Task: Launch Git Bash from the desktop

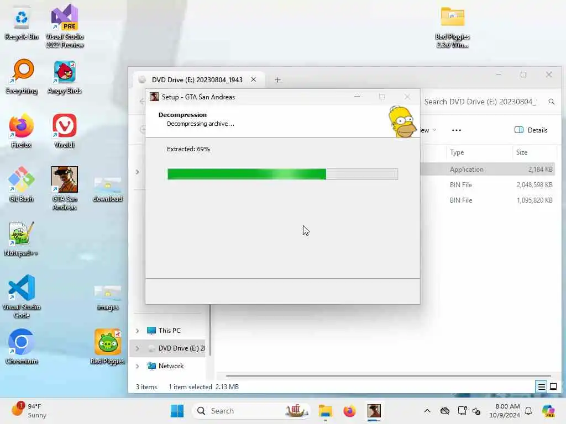Action: pyautogui.click(x=22, y=184)
